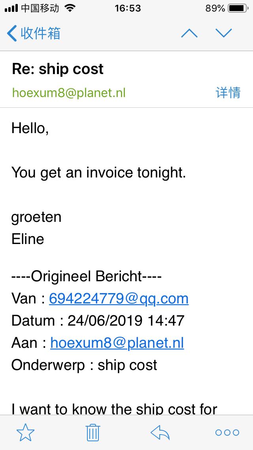Image resolution: width=253 pixels, height=450 pixels.
Task: Jump to next message with down arrow
Action: [x=224, y=33]
